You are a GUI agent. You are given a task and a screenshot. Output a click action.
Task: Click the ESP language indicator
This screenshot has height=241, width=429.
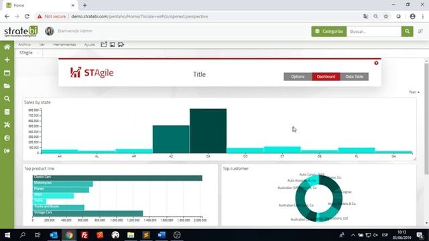pyautogui.click(x=385, y=235)
